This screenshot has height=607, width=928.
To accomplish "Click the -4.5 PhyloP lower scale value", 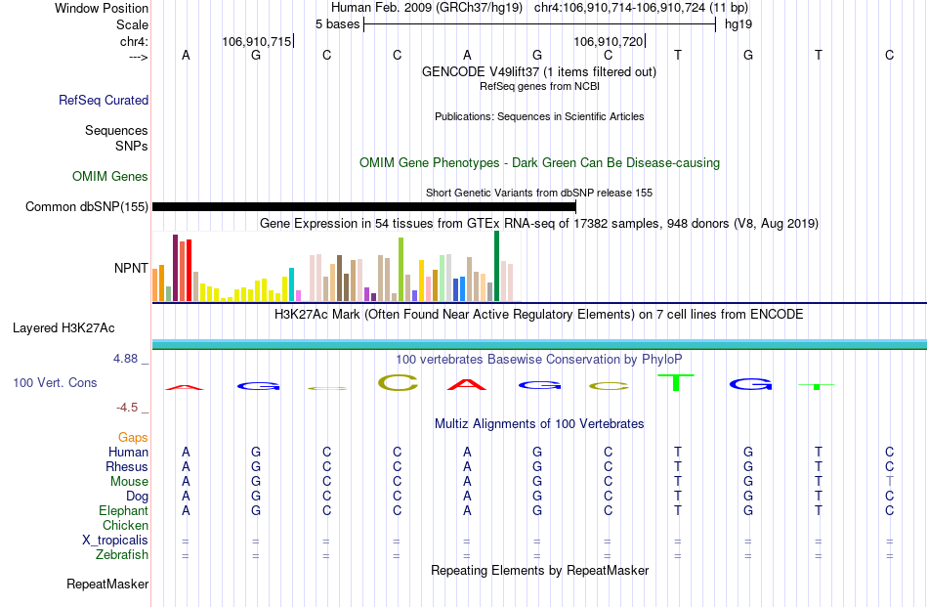I will coord(127,408).
